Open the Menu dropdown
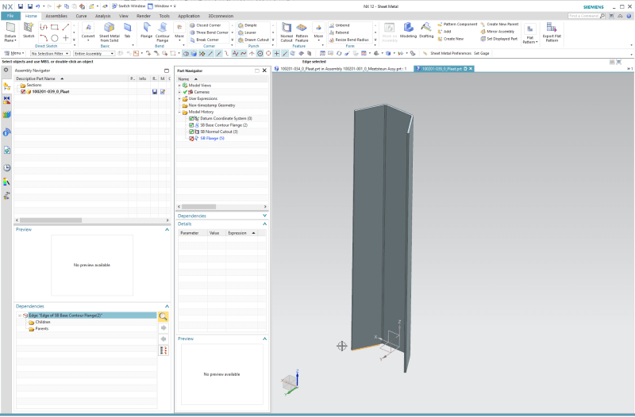Image resolution: width=635 pixels, height=417 pixels. pyautogui.click(x=13, y=53)
